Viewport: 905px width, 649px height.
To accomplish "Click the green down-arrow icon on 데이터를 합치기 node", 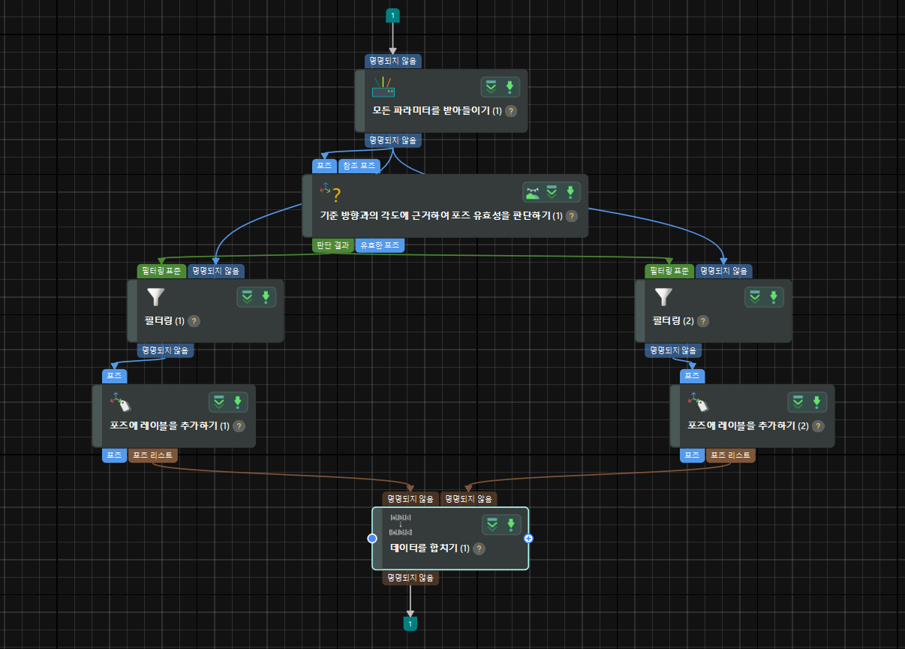I will coord(510,524).
